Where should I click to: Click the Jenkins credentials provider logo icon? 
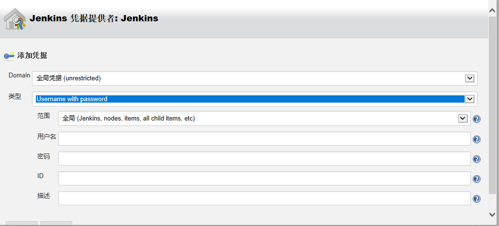click(15, 19)
